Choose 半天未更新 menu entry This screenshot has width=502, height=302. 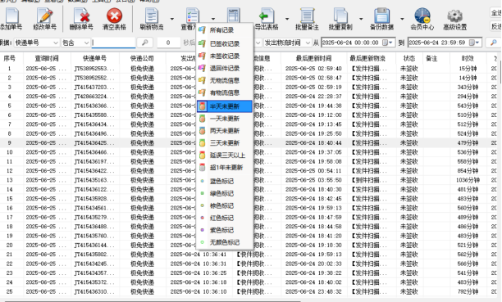coord(225,106)
